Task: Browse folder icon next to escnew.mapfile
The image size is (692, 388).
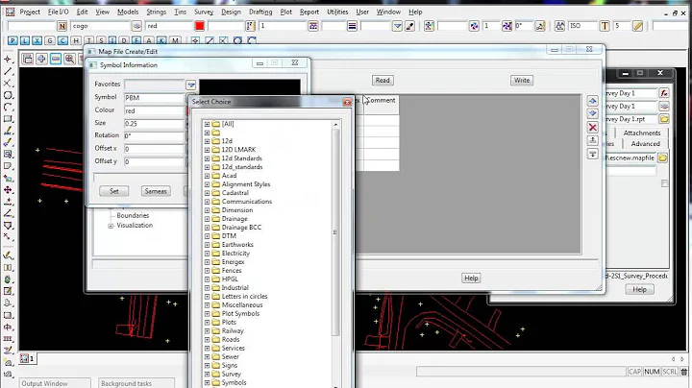Action: click(663, 158)
